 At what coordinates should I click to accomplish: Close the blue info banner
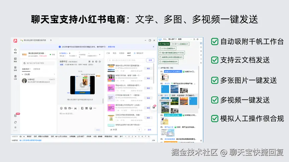pos(154,47)
